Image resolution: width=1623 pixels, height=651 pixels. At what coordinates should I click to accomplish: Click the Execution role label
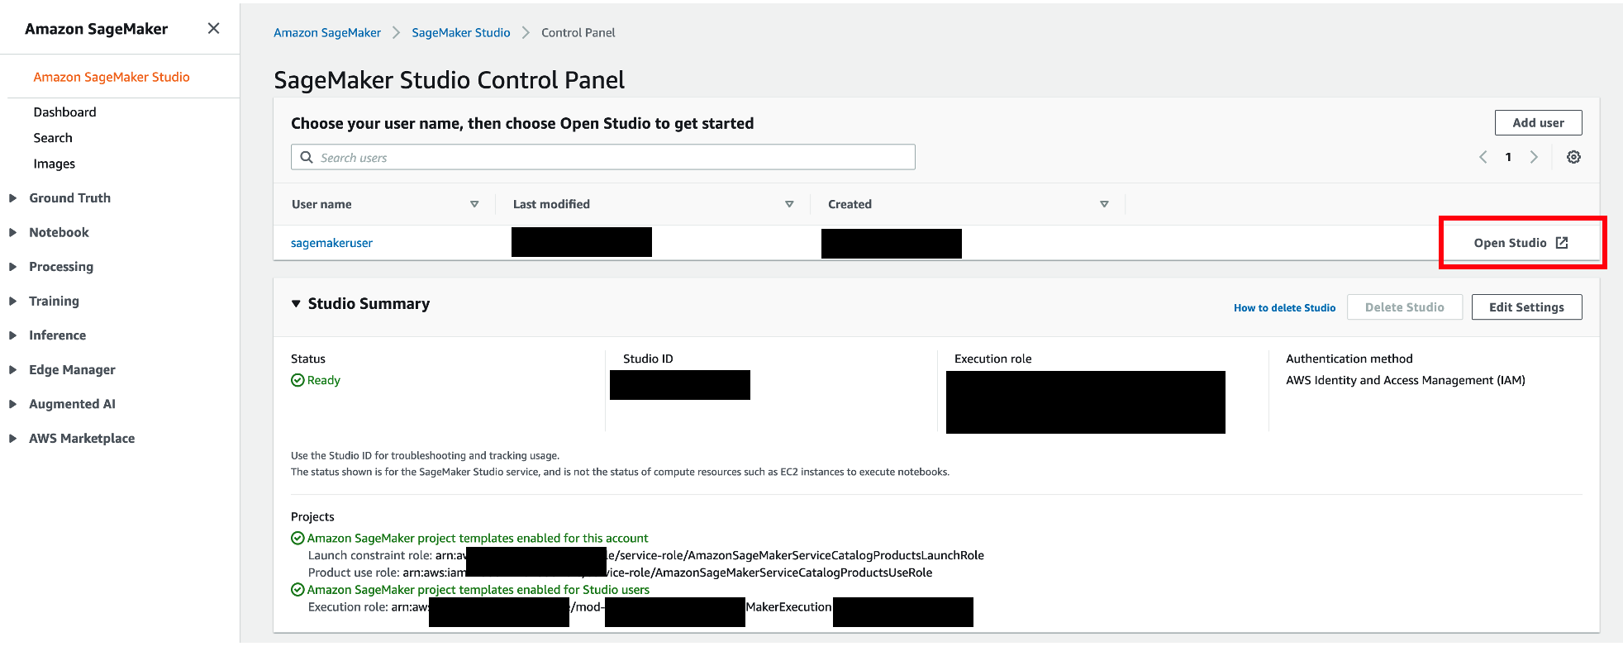point(992,359)
